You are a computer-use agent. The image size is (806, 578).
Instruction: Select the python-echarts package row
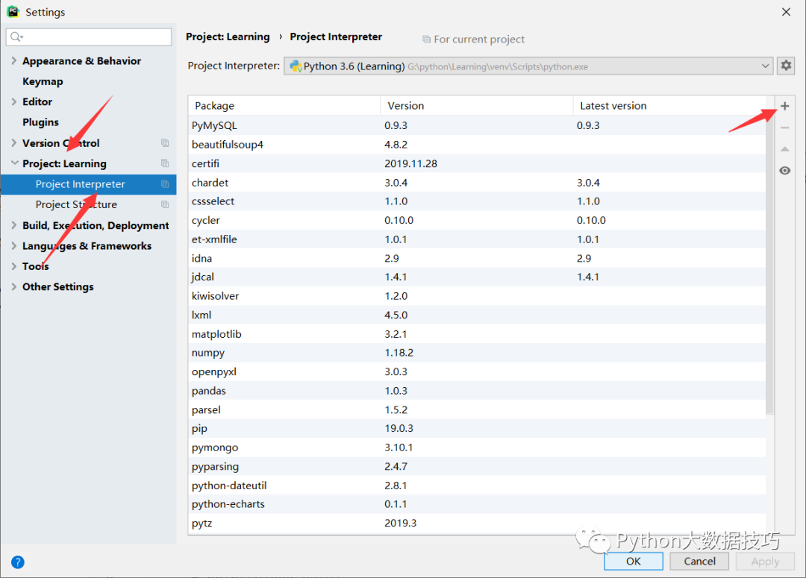(x=477, y=504)
